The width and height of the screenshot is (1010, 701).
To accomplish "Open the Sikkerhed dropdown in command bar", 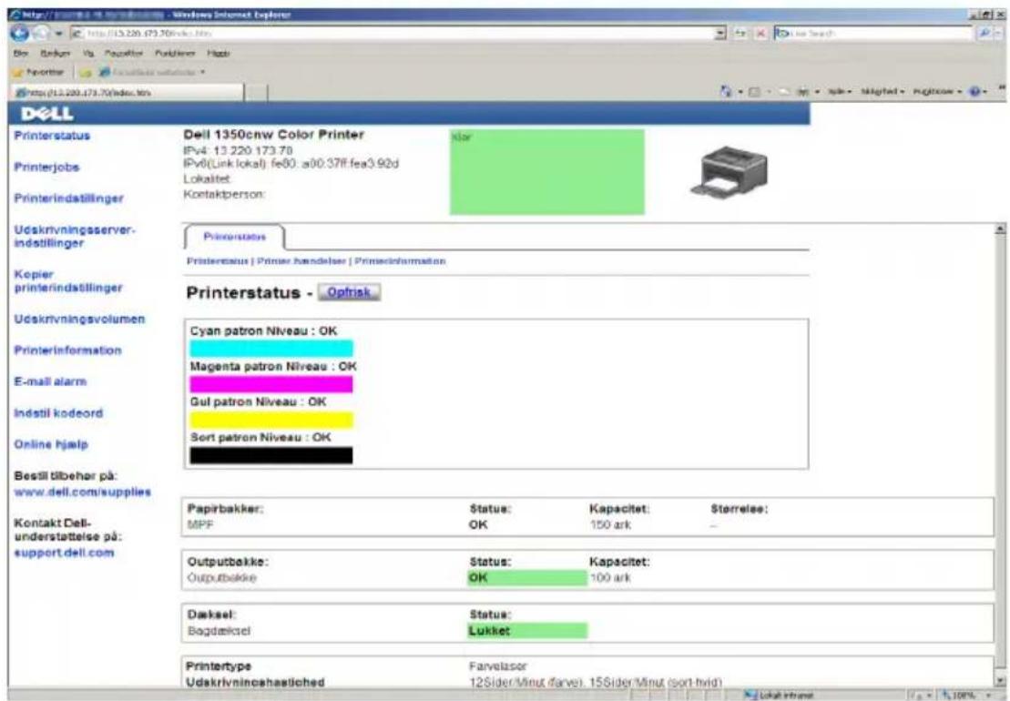I will pos(882,92).
